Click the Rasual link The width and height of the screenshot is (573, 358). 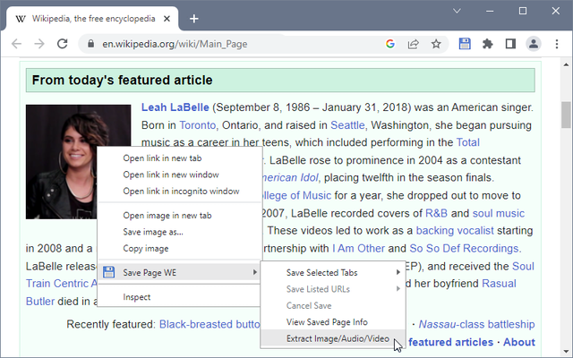tap(499, 284)
